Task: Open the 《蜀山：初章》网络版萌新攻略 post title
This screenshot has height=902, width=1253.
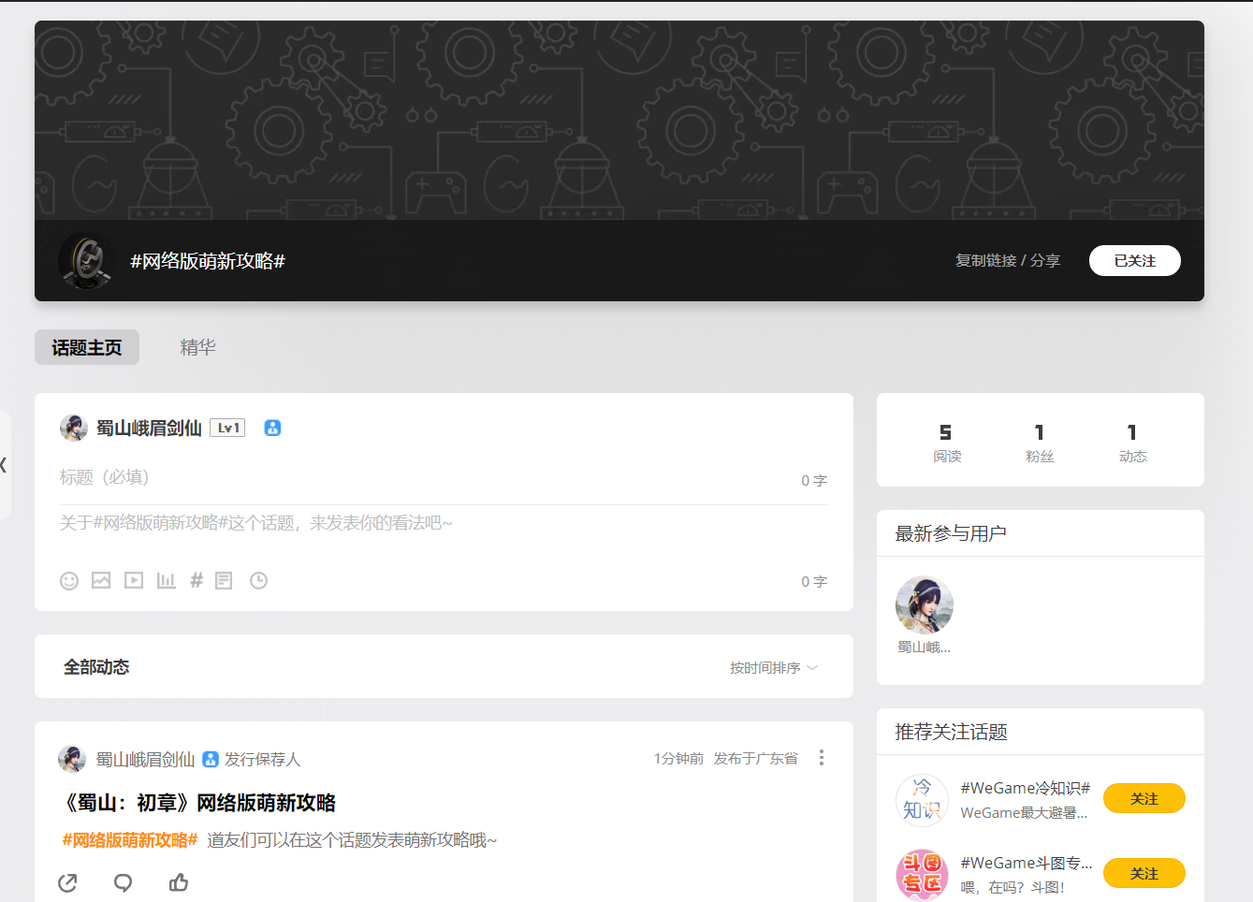Action: 197,803
